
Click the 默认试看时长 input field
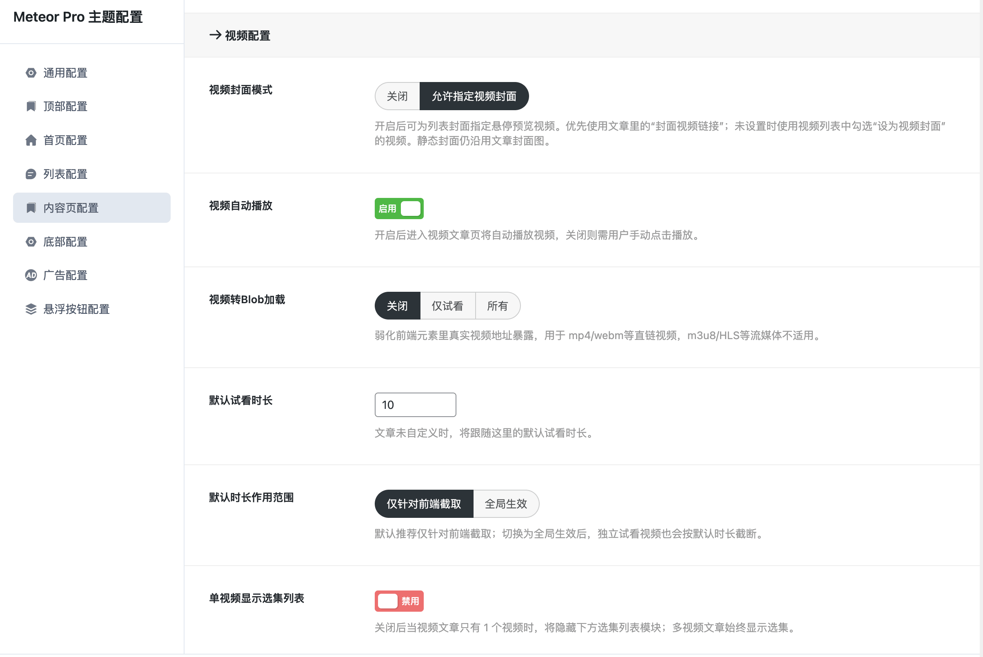415,405
